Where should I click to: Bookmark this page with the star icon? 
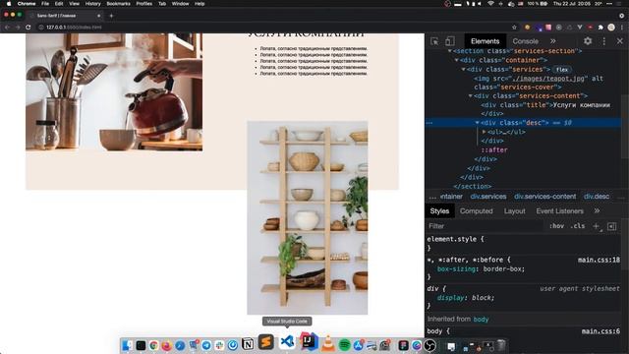click(x=514, y=28)
